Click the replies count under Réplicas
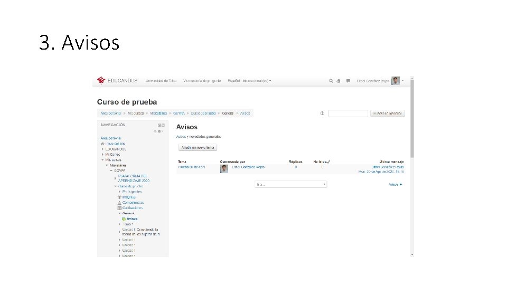 point(296,167)
